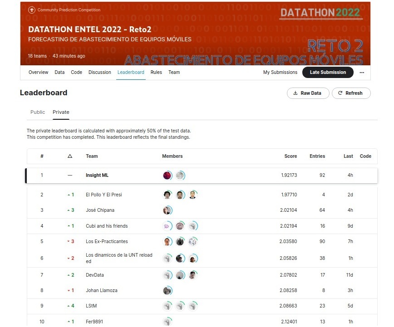
Task: Click score value 2.03580
Action: [288, 242]
